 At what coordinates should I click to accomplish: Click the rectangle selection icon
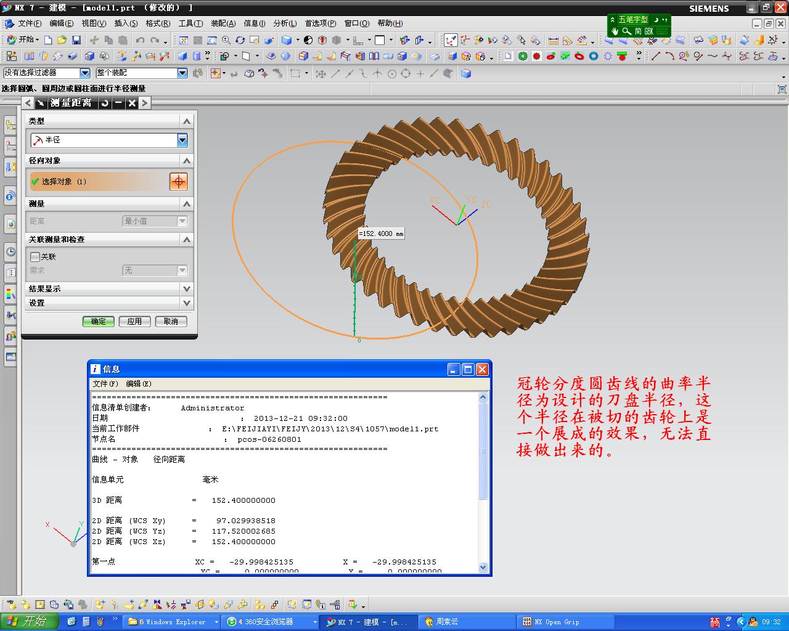tap(295, 73)
